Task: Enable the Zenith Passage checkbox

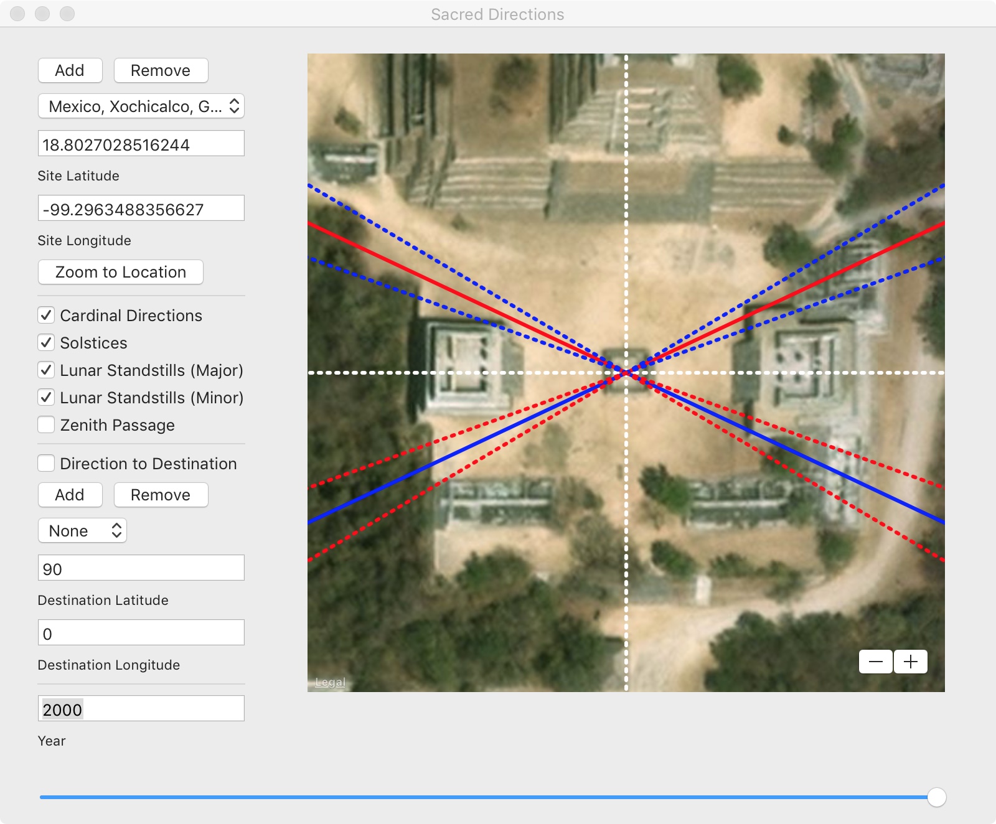Action: (46, 425)
